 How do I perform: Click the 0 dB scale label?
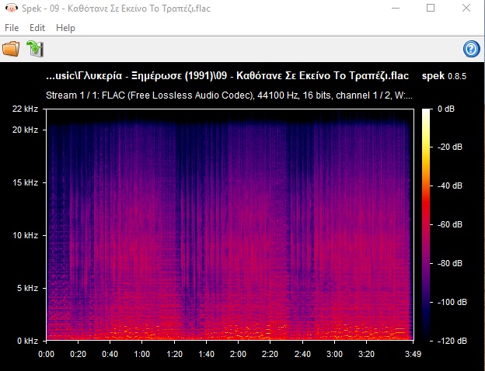(x=446, y=109)
